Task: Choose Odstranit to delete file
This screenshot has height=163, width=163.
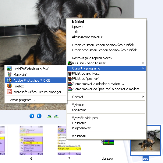Action: [106, 123]
